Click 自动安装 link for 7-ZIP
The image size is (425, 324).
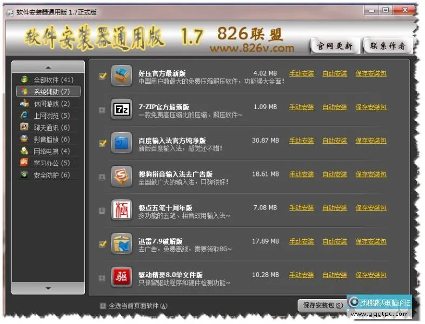click(335, 107)
